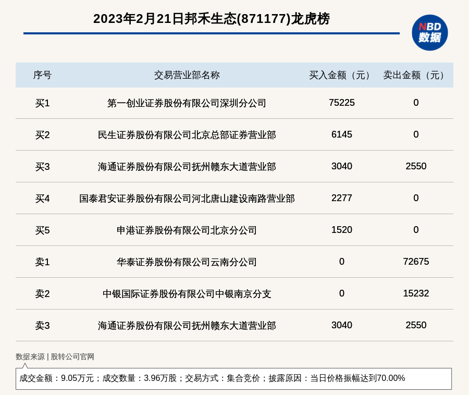Select row label 卖3
The width and height of the screenshot is (469, 395).
(x=42, y=325)
